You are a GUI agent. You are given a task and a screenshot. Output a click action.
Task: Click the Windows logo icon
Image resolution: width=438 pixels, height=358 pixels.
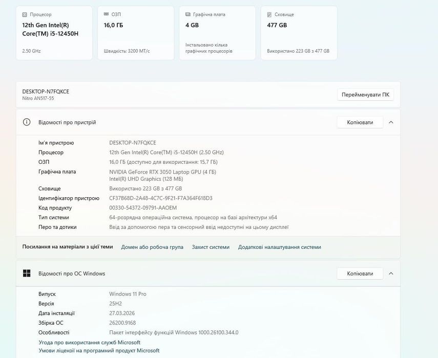coord(27,273)
